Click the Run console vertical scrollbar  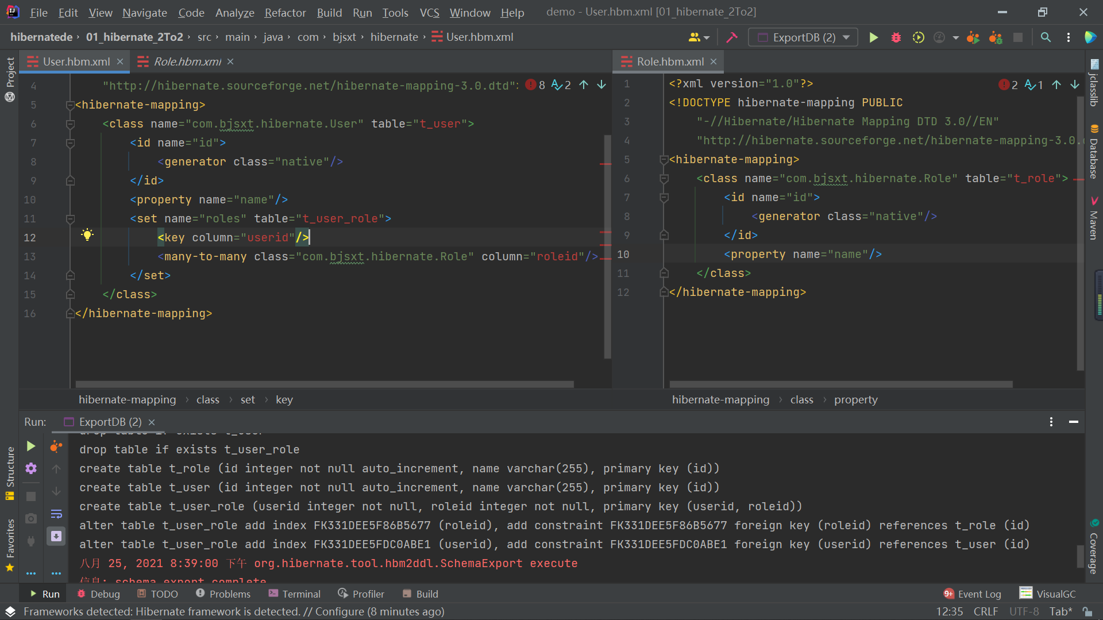[1079, 556]
